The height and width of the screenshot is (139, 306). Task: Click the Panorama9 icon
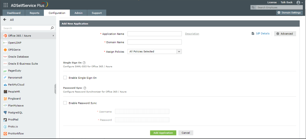point(5,78)
